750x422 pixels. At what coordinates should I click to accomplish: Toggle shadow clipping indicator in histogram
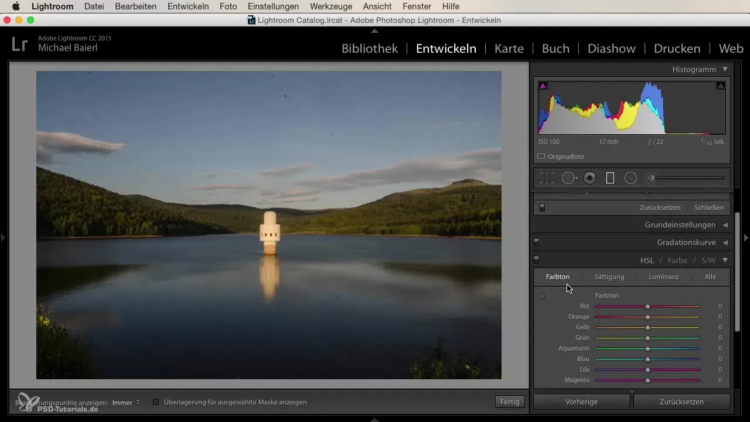(543, 86)
